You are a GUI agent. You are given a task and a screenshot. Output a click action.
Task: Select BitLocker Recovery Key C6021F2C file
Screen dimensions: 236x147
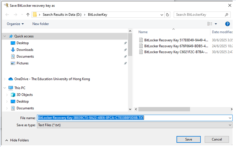click(176, 52)
